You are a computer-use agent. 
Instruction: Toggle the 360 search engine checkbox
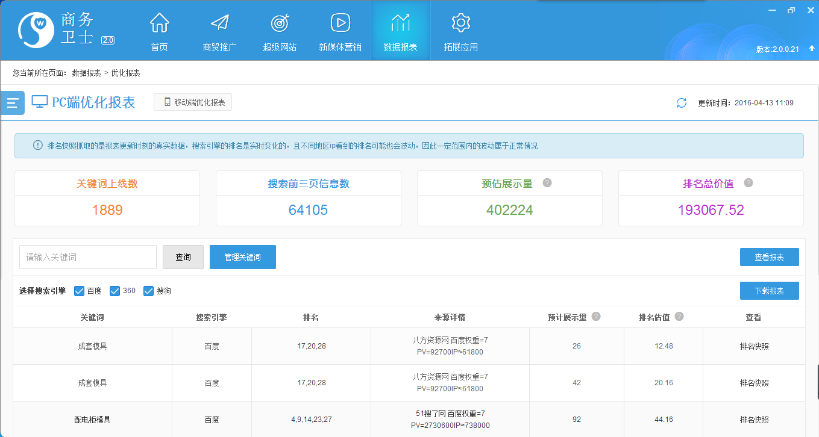115,291
